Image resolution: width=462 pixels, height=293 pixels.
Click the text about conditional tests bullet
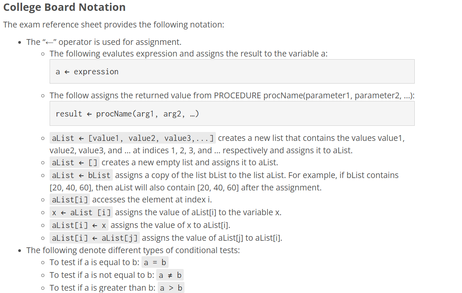point(133,250)
